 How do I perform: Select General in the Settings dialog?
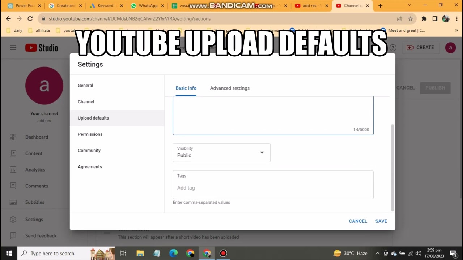pos(117,86)
